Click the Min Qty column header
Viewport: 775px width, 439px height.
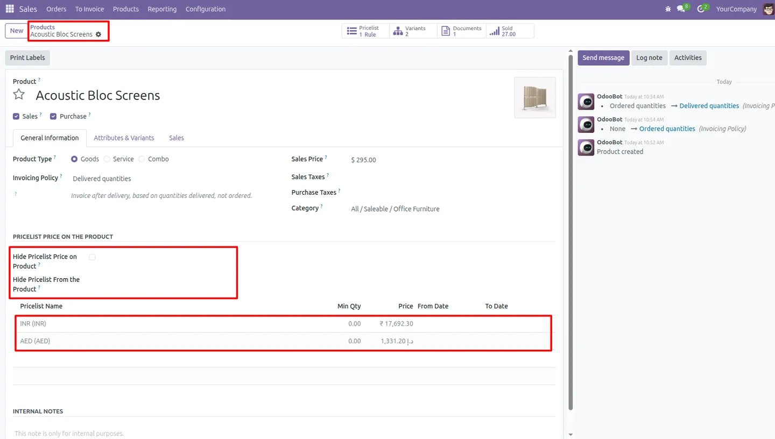tap(349, 306)
